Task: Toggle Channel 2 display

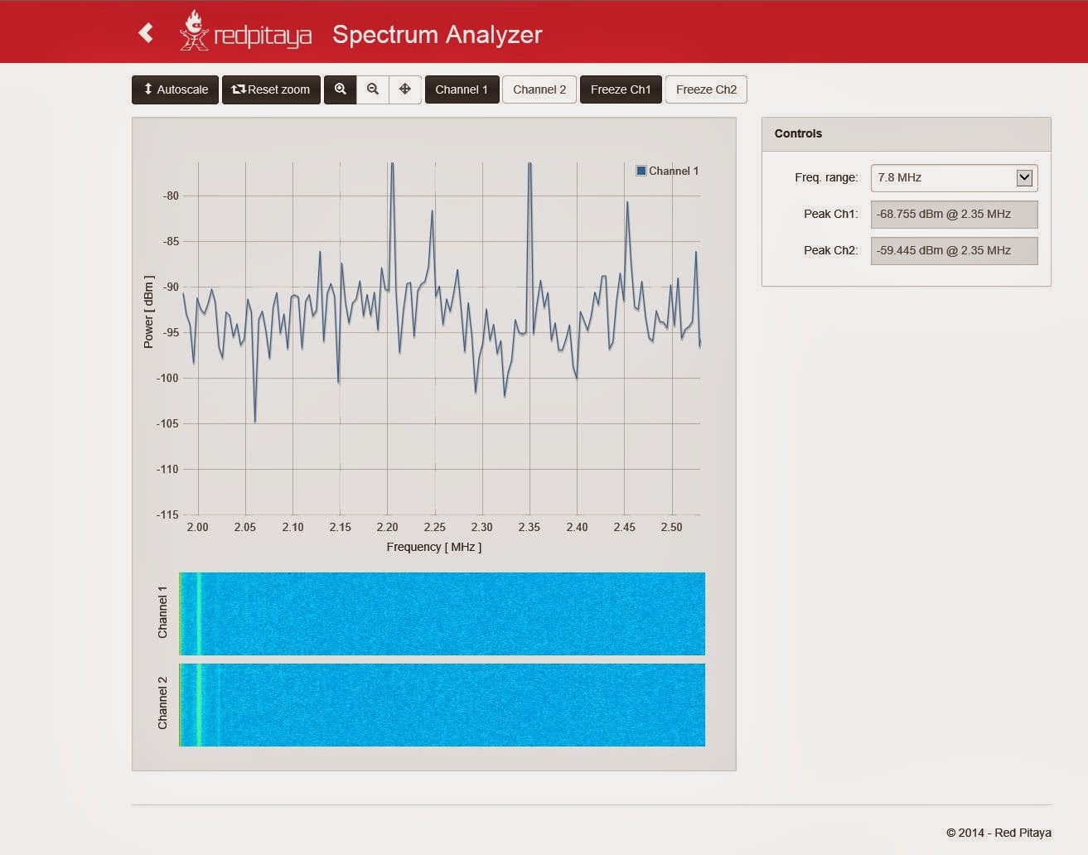Action: [539, 89]
